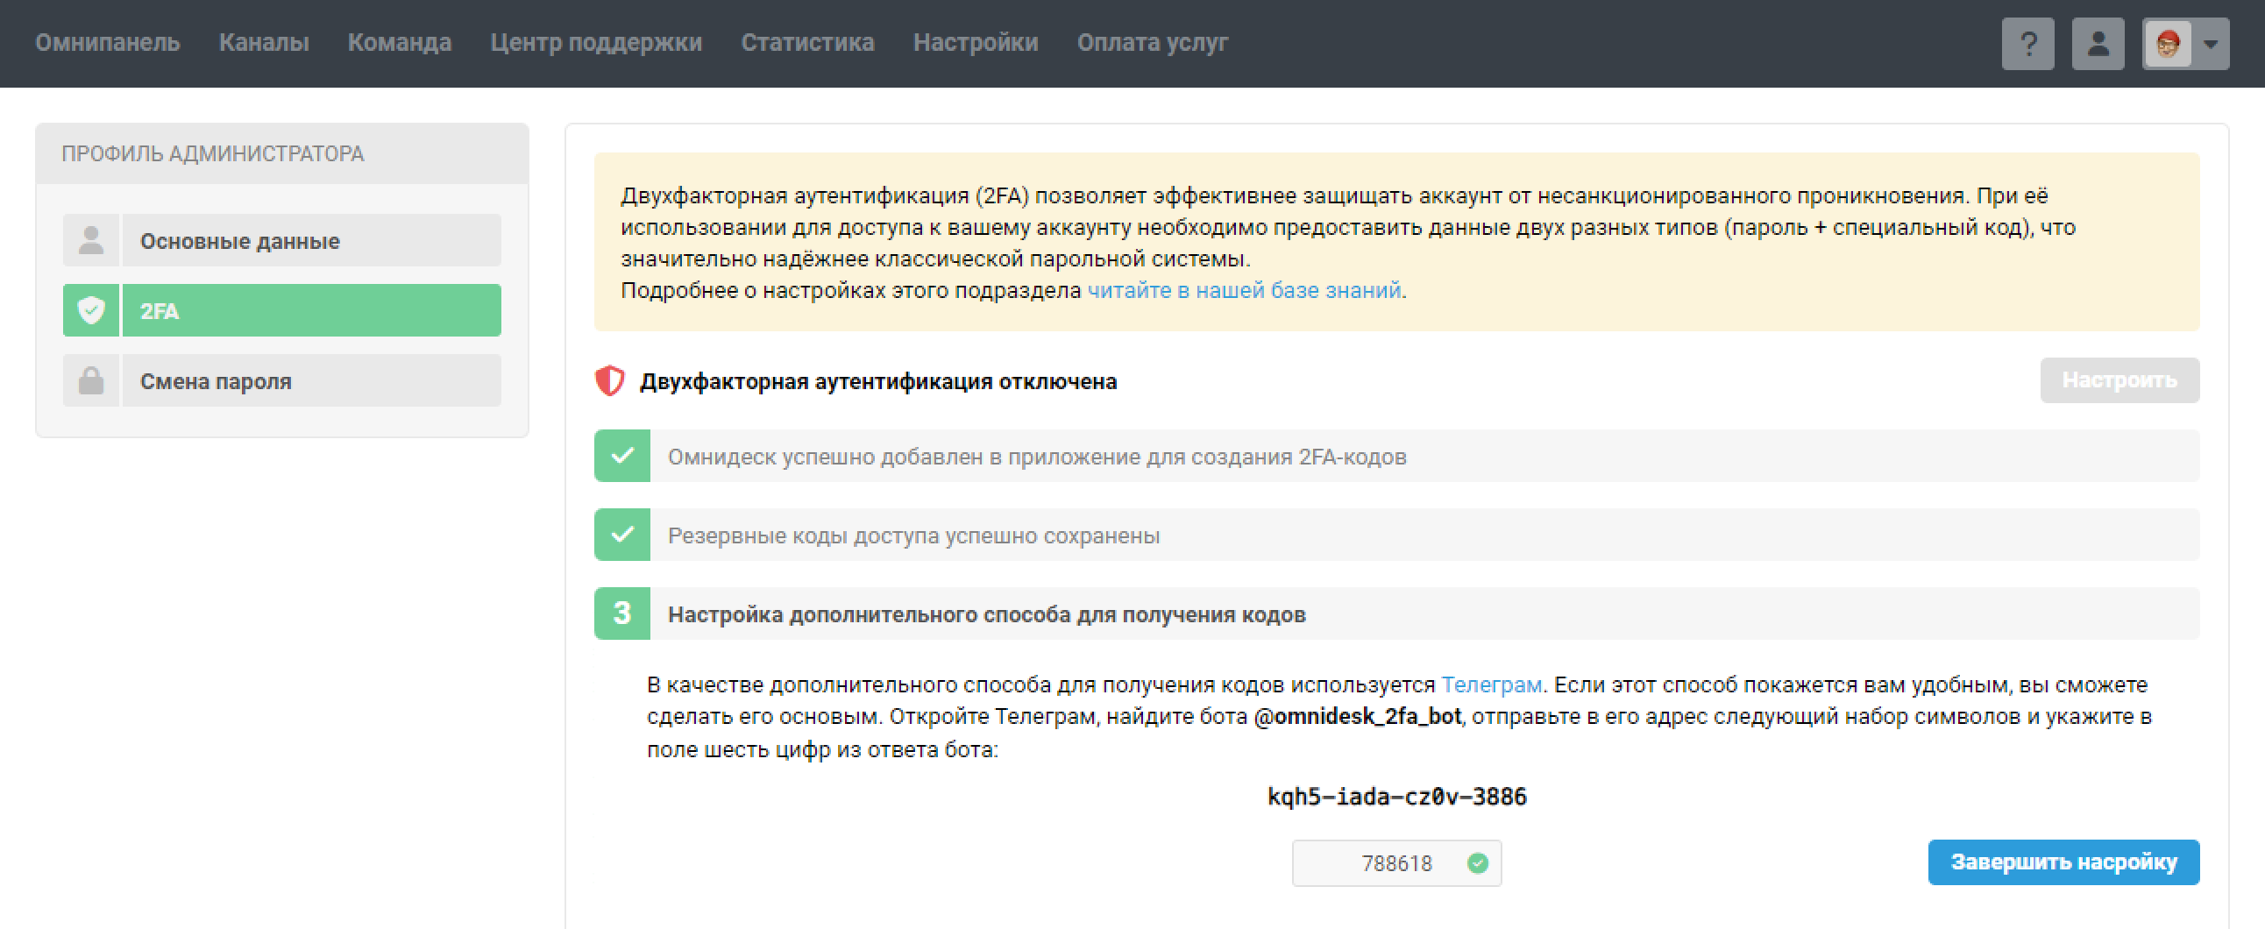Viewport: 2265px width, 929px height.
Task: Click the avatar picture in header
Action: coord(2168,43)
